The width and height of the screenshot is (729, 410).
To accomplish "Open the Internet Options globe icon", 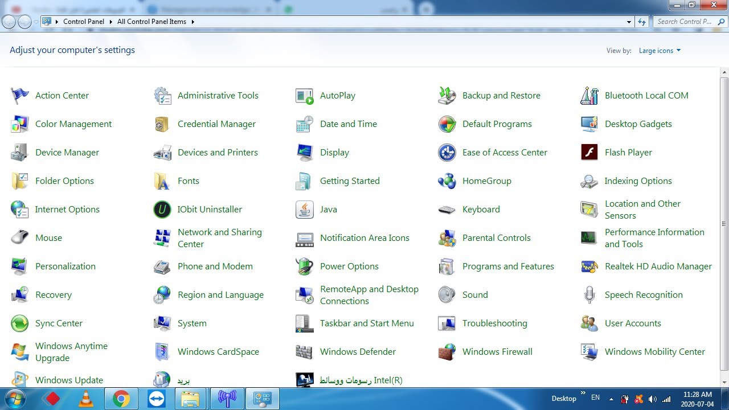I will pyautogui.click(x=20, y=210).
